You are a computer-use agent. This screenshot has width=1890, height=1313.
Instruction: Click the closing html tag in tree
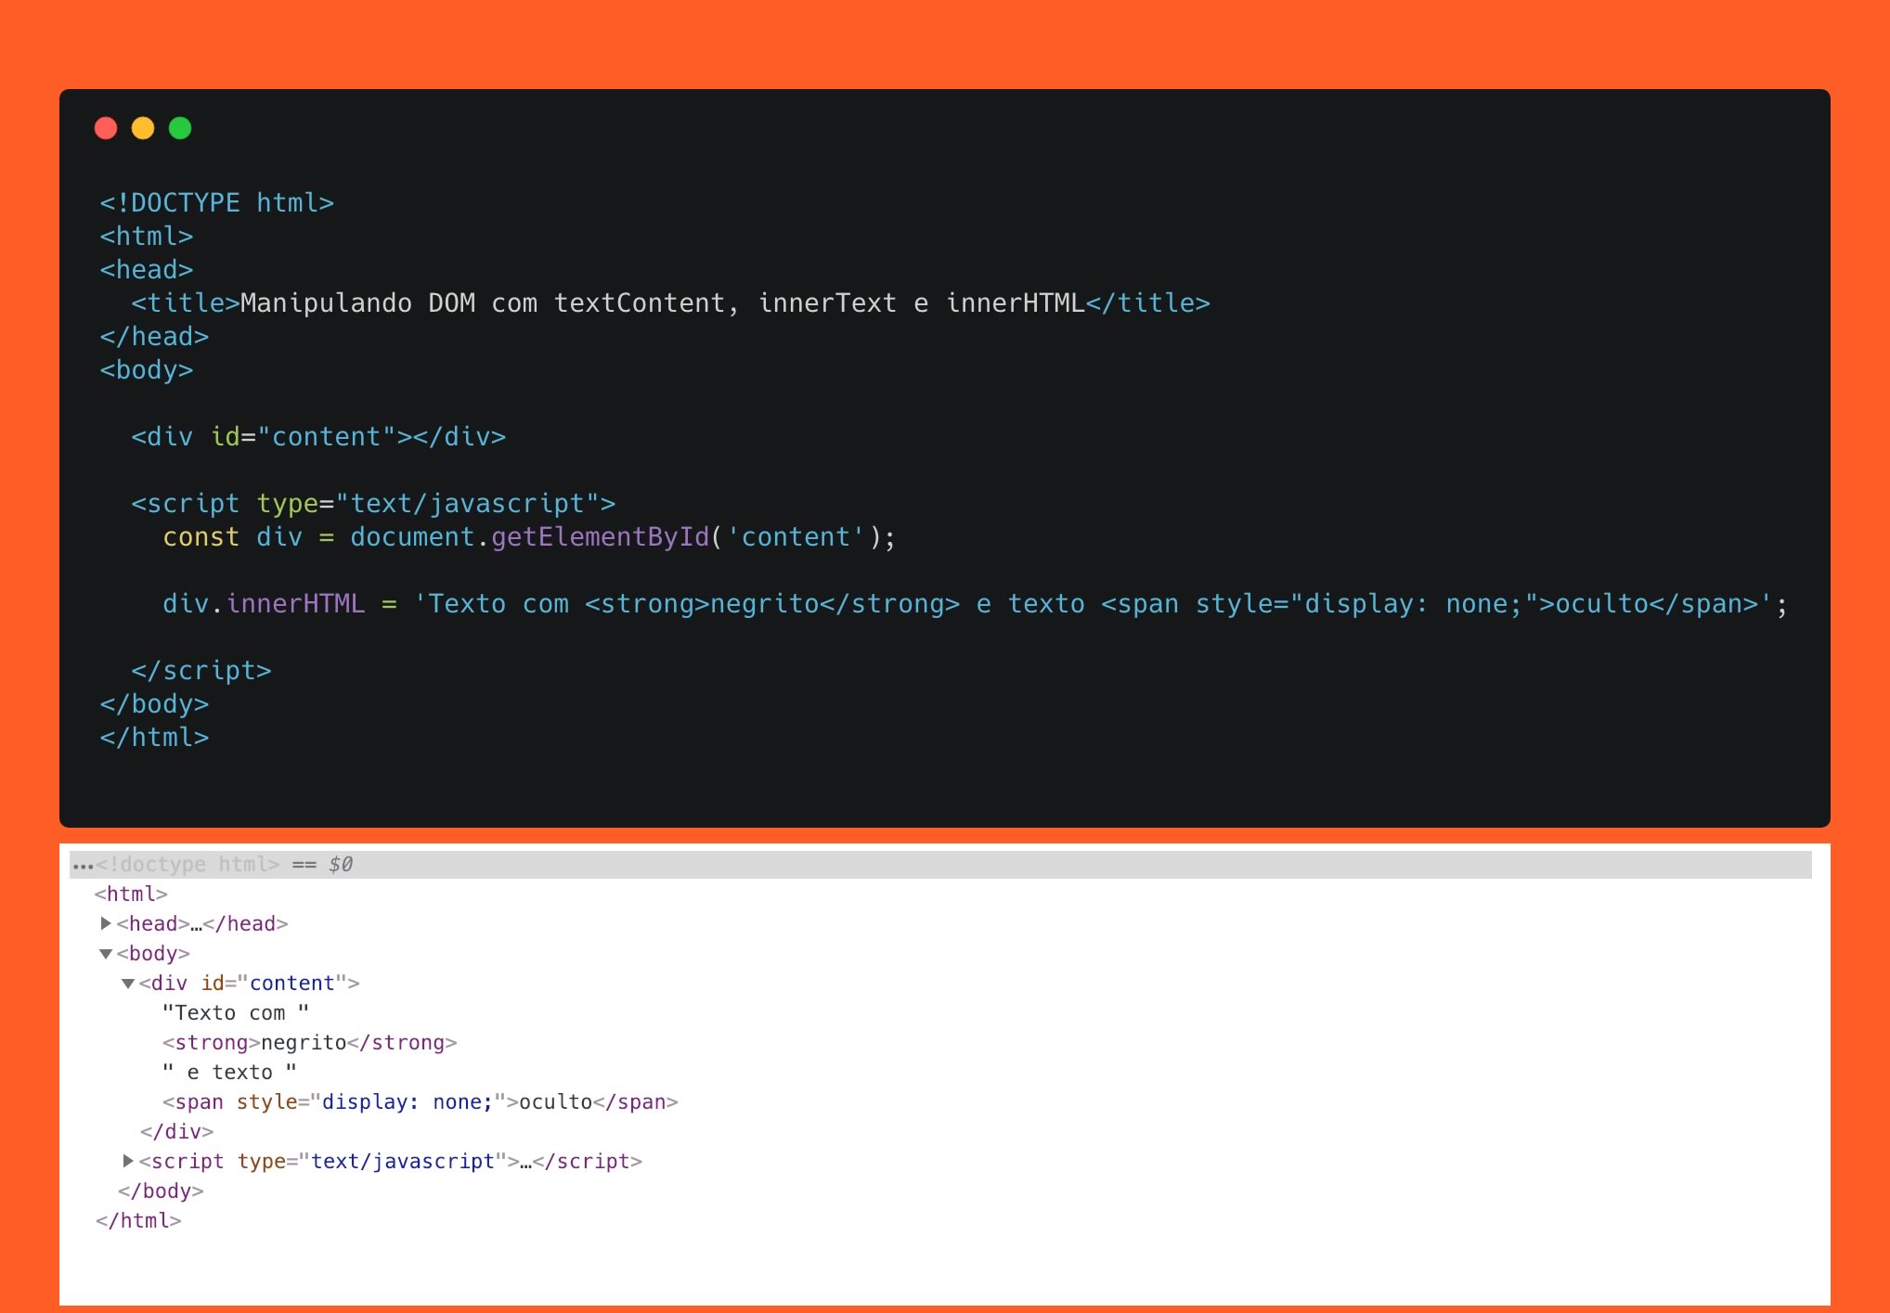(138, 1220)
